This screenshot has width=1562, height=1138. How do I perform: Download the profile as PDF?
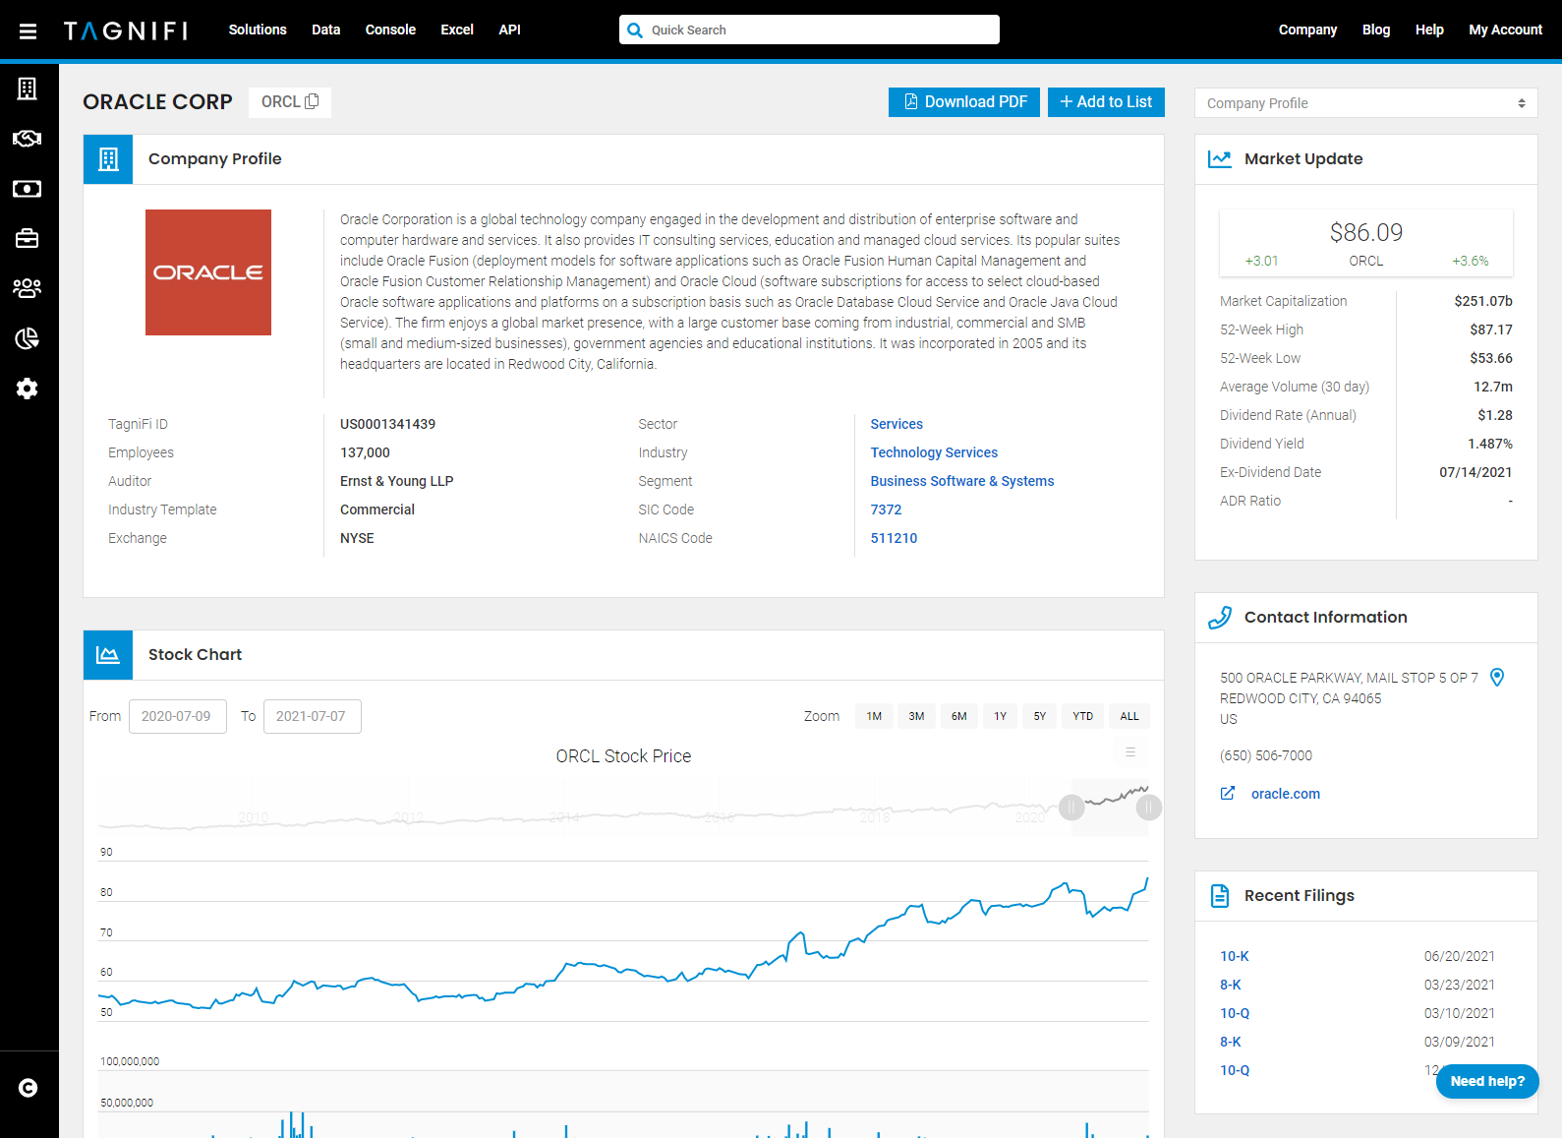(964, 102)
